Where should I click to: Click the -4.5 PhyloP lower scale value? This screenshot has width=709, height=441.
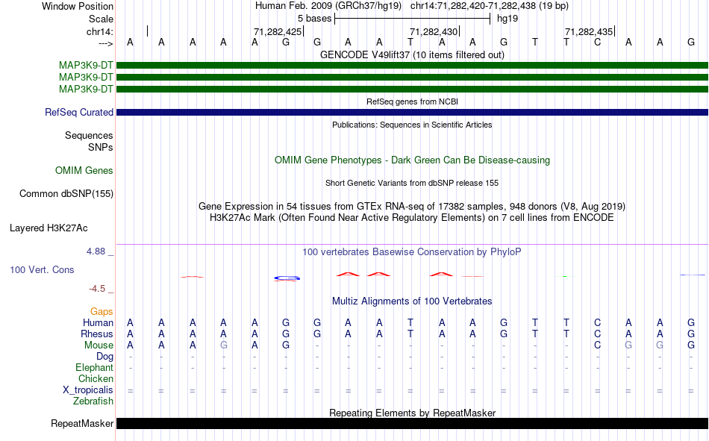97,289
